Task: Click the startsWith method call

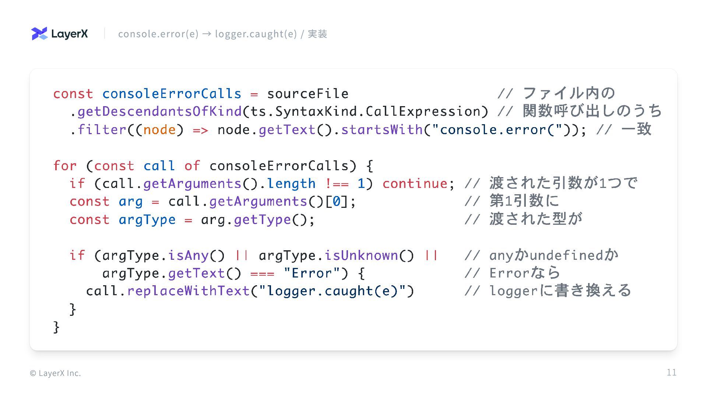Action: [382, 130]
